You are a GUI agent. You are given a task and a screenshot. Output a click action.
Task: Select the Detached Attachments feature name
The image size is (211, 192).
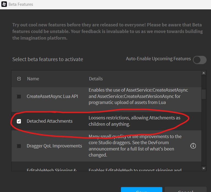pos(50,121)
